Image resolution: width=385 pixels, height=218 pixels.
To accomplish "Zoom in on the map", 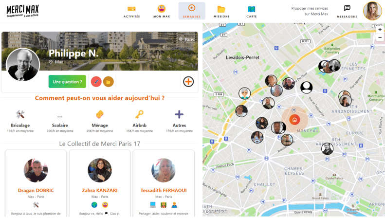I will tap(380, 30).
